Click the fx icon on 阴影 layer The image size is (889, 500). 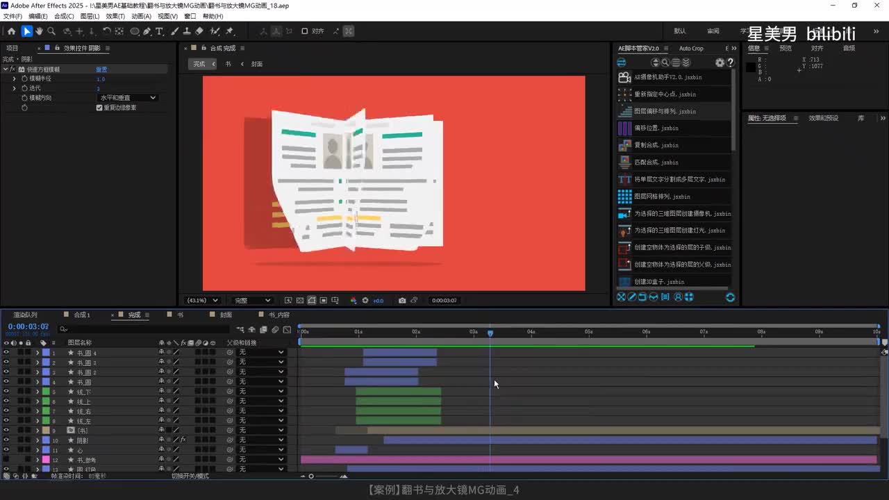coord(183,440)
